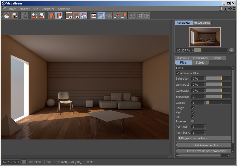Select the Navigateur tab
Screen dimensions: 237x166
183,23
